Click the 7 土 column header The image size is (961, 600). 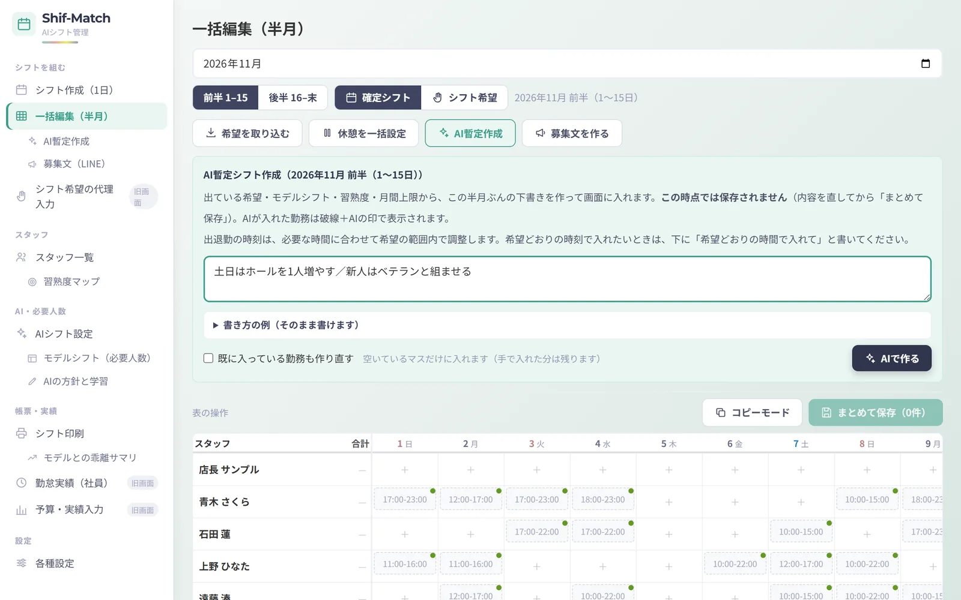click(x=801, y=443)
